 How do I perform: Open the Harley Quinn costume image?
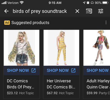[x=97, y=48]
